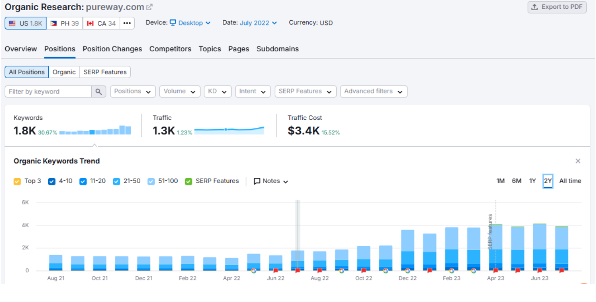Click the Google update marker for May 22

click(253, 271)
